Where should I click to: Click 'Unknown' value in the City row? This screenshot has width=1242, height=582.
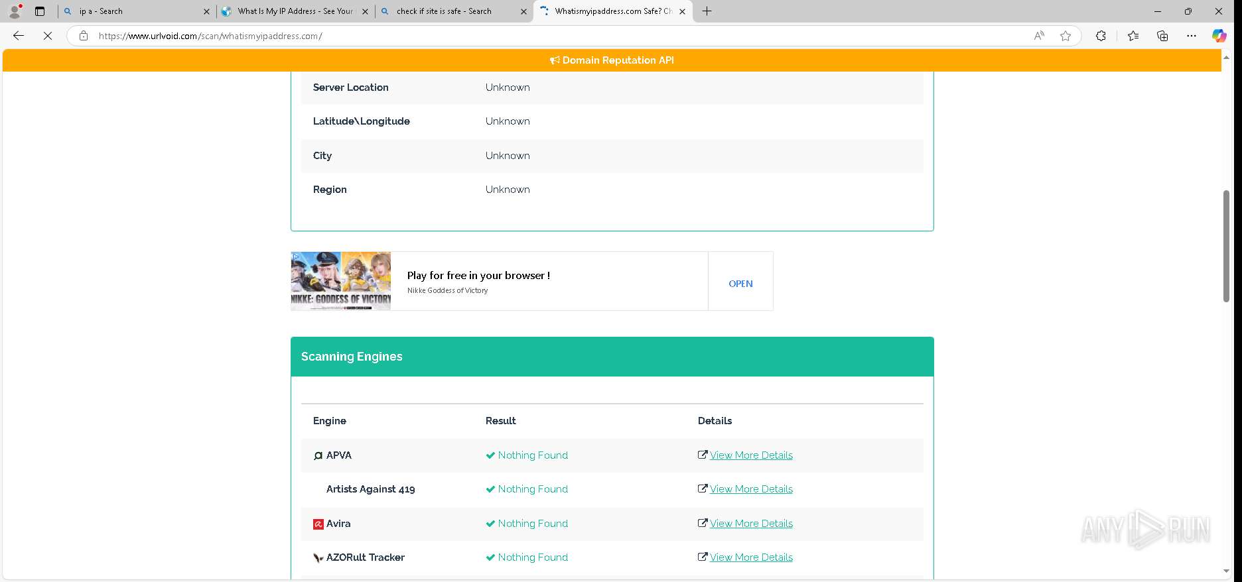(x=508, y=156)
